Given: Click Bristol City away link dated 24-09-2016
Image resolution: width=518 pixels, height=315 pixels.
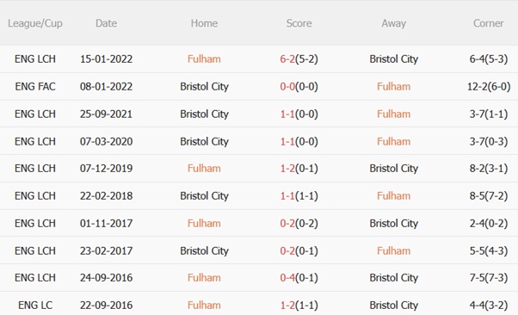Looking at the screenshot, I should tap(394, 278).
